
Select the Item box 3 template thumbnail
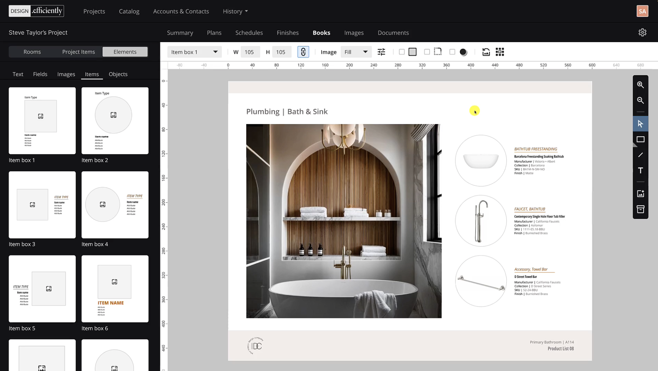click(x=42, y=205)
